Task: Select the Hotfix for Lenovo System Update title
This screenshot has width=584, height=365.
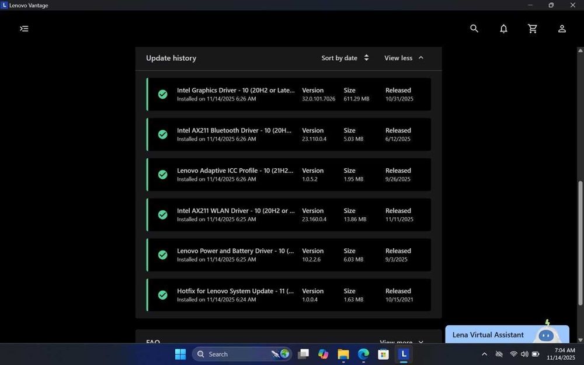Action: pos(235,291)
